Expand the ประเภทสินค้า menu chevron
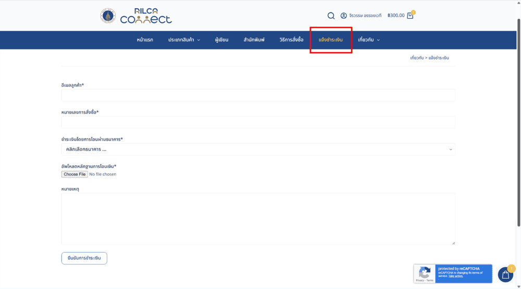This screenshot has height=289, width=521. tap(199, 40)
